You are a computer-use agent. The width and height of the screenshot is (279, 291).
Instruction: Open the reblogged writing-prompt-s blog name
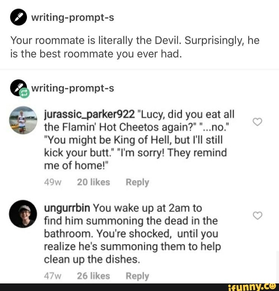[72, 88]
